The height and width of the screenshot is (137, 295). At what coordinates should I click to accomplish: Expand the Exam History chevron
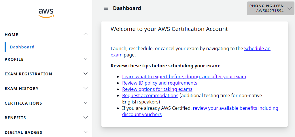[85, 88]
